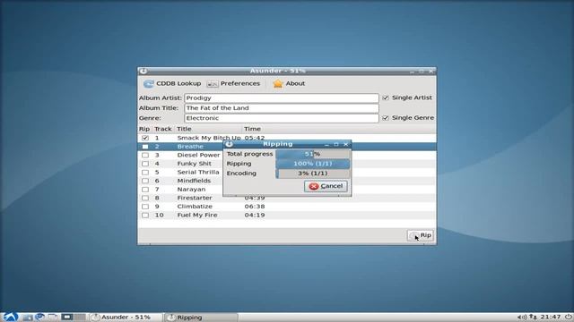Click the Track column header
The width and height of the screenshot is (574, 322).
tap(163, 129)
